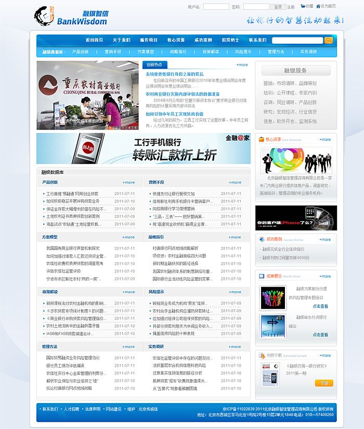Select 战略指引 in the sub-navigation bar
Screen dimensions: 364x429
click(178, 51)
